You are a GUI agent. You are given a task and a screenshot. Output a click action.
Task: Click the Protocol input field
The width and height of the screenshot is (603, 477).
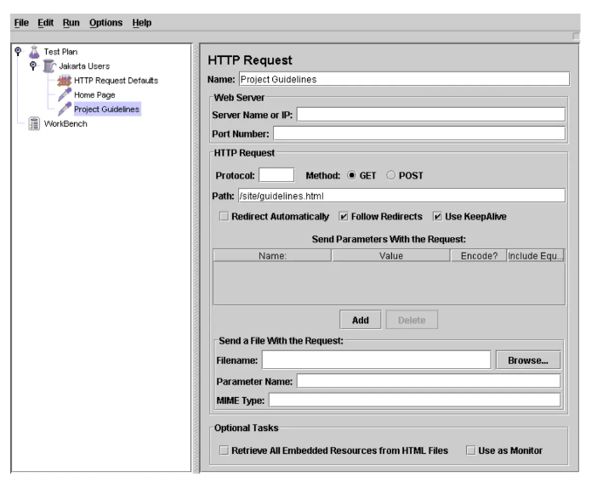coord(276,175)
